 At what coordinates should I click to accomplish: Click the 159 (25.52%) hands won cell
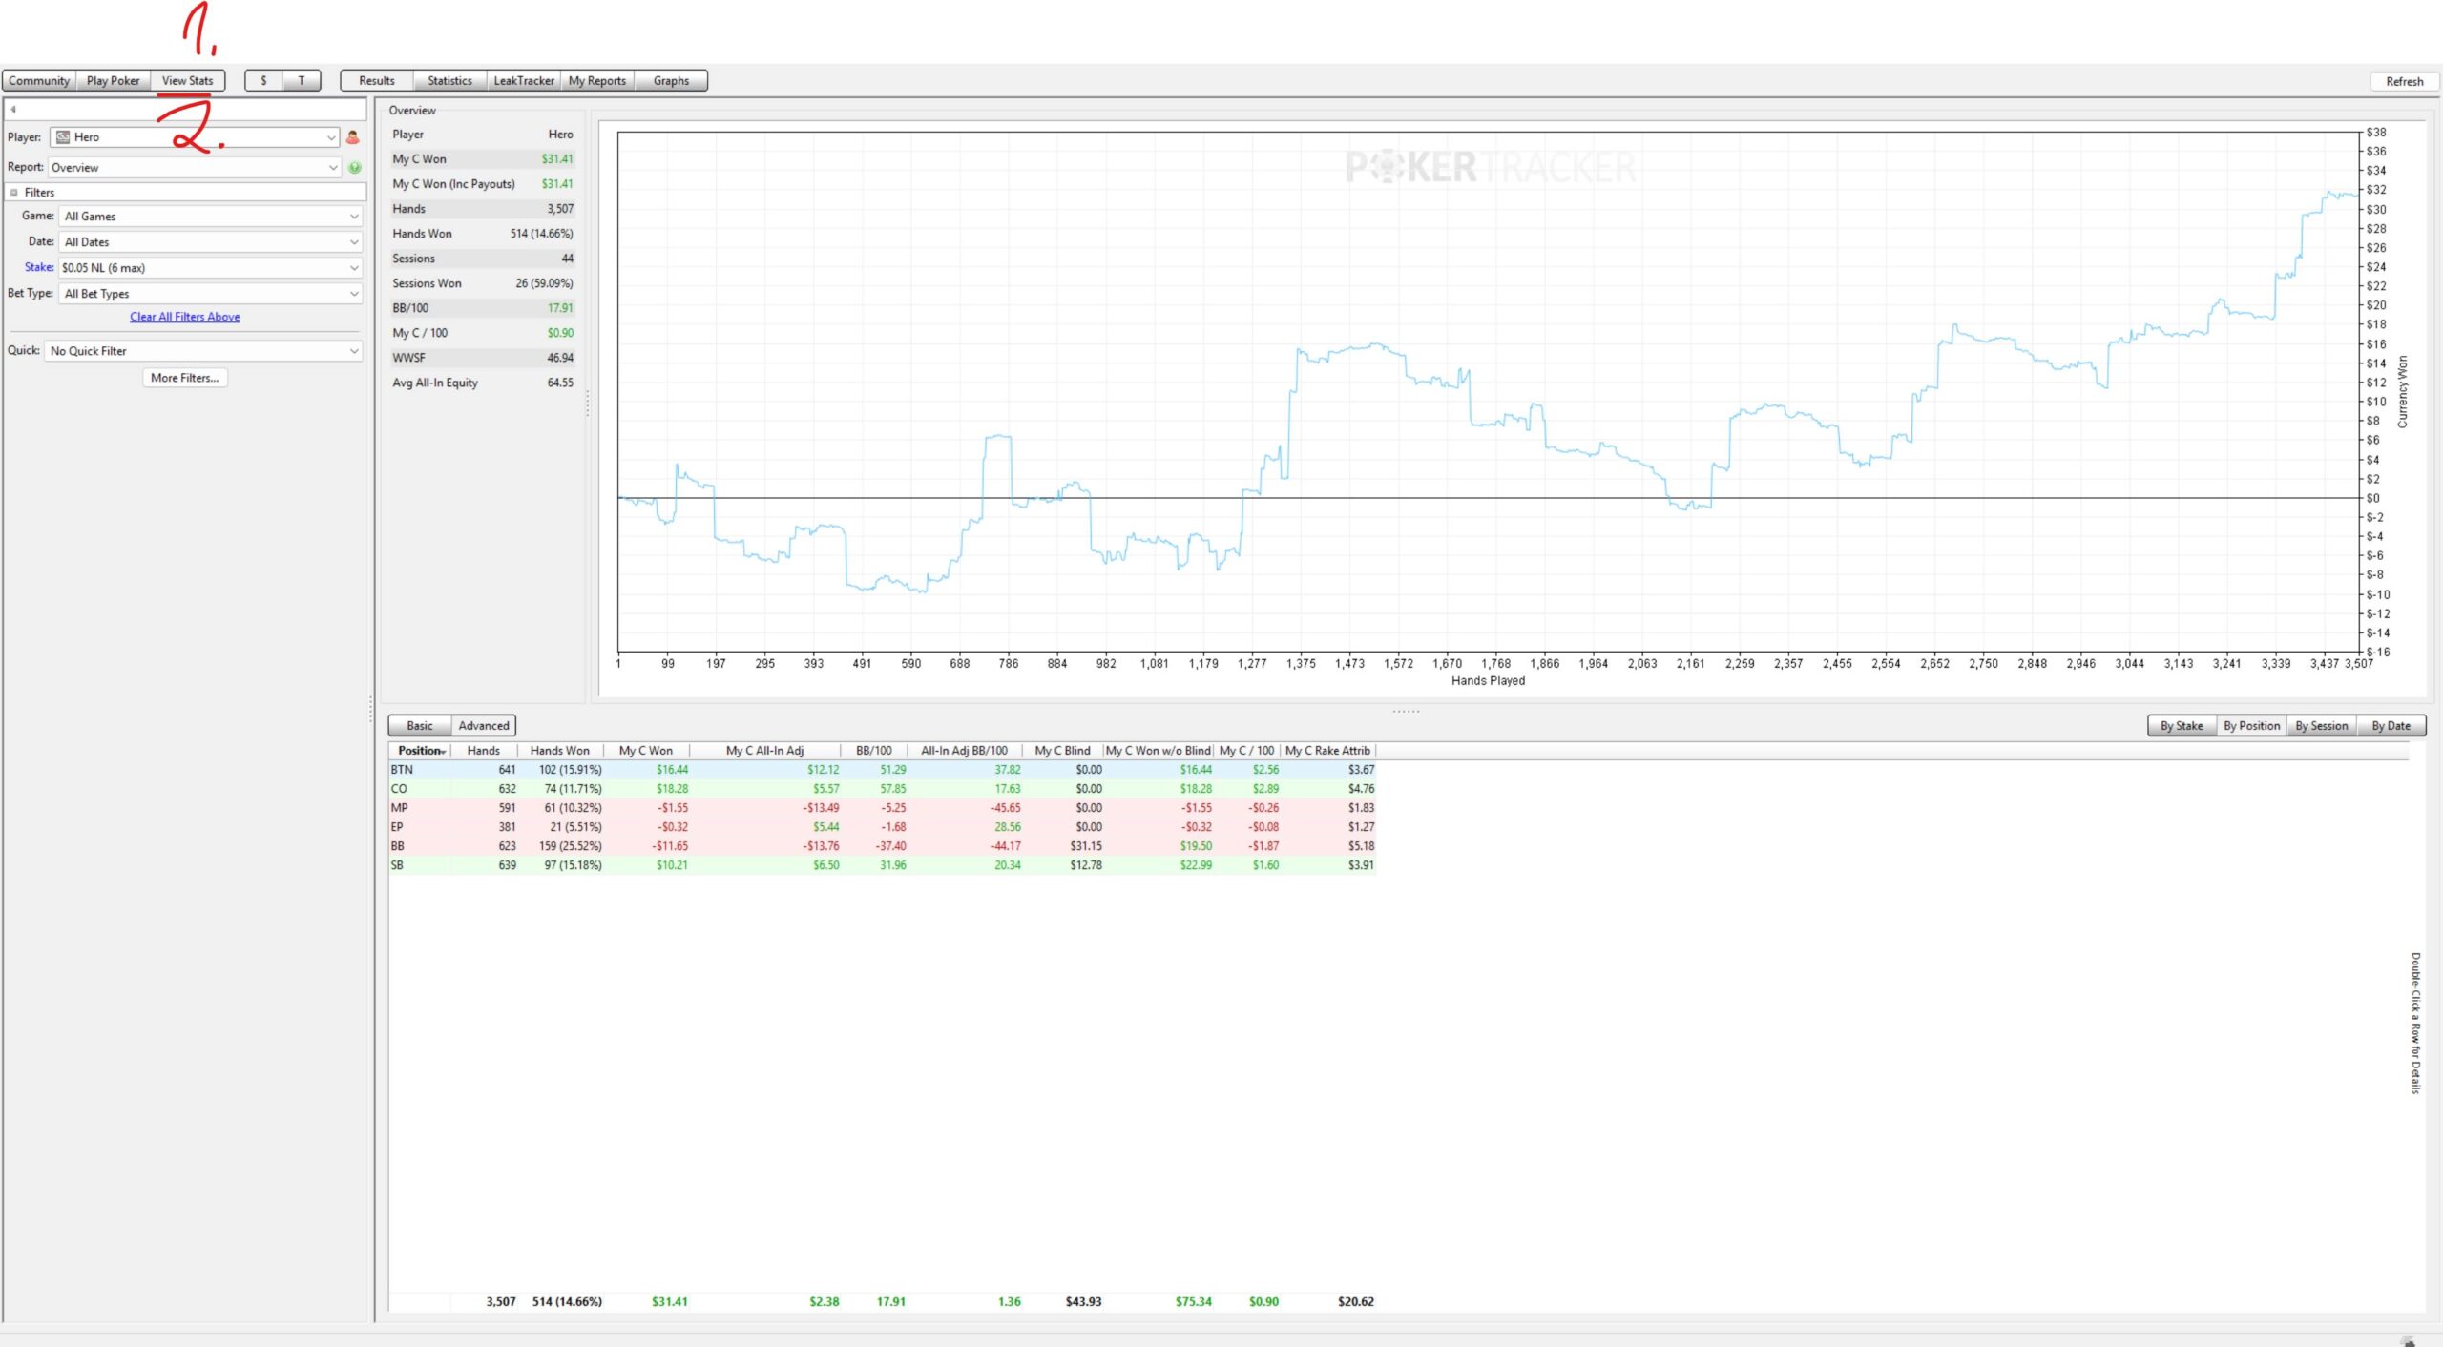570,846
